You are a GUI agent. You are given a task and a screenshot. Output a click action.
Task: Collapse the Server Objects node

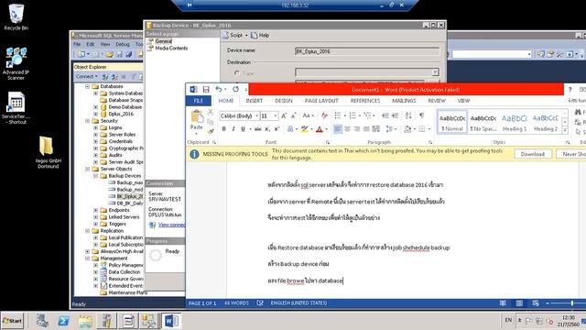[x=88, y=169]
